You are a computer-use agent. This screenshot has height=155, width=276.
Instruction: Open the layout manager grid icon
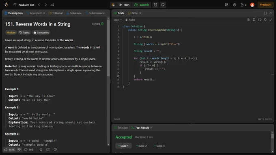pyautogui.click(x=227, y=5)
